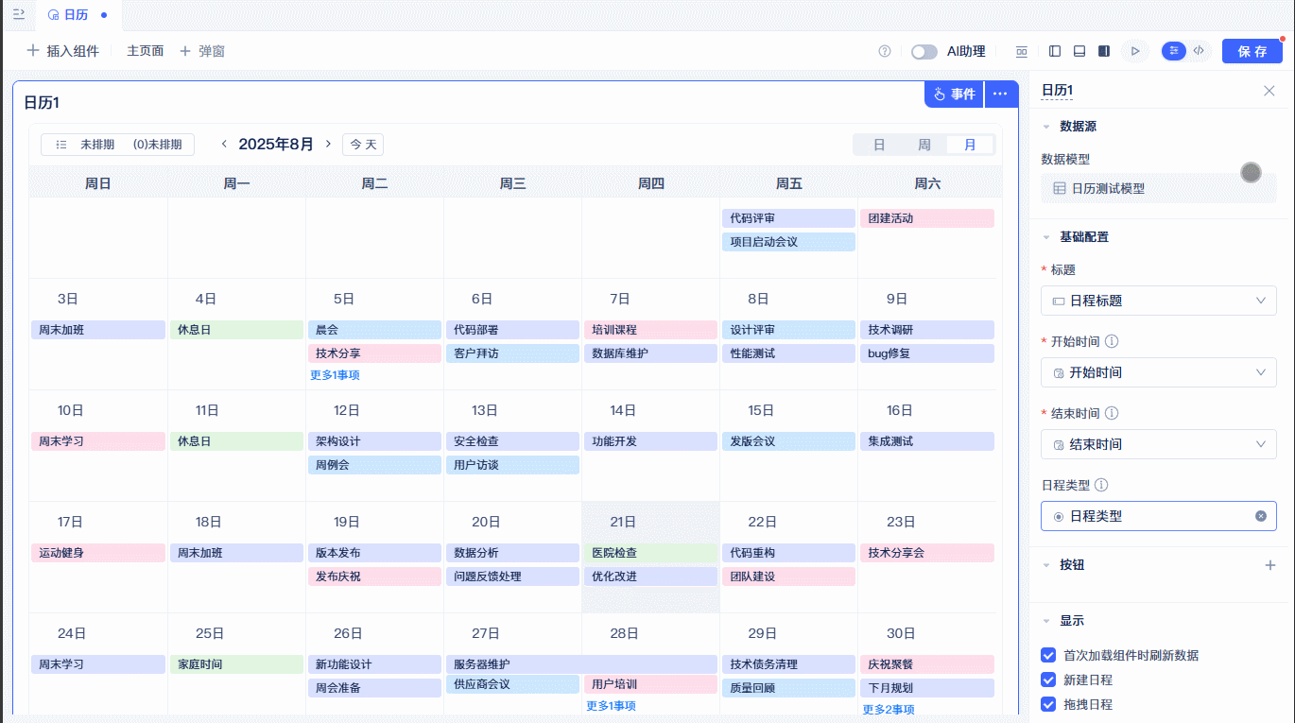Click the info icon next to 日程类型
The image size is (1295, 723).
click(x=1101, y=485)
